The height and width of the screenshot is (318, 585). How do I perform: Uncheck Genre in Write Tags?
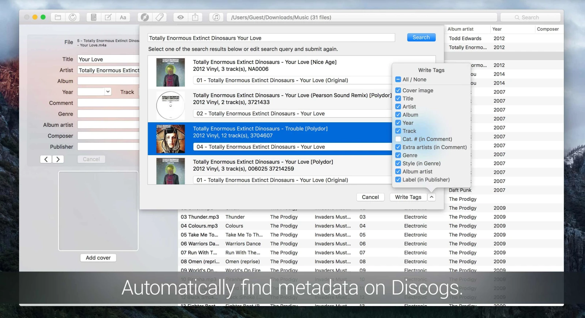pyautogui.click(x=398, y=155)
